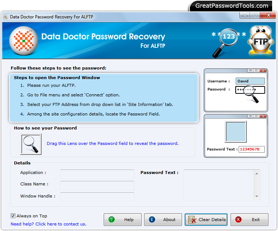
Task: Open 'Need help? Click here to contact us' link
Action: pos(49,224)
